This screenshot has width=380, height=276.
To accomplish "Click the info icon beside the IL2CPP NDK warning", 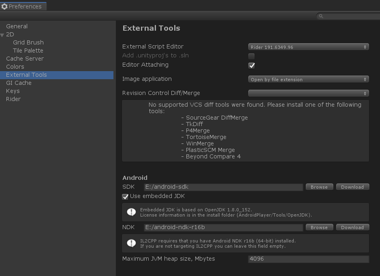I will [x=130, y=243].
